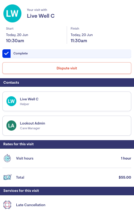Toggle the Complete checkbox
The width and height of the screenshot is (134, 216).
[6, 53]
